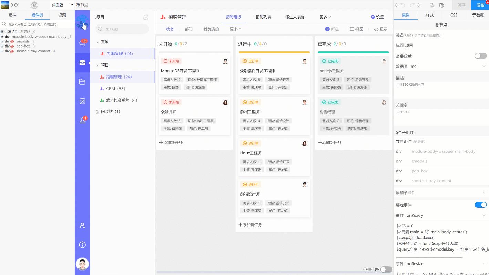Viewport: 489px width, 275px height.
Task: Open the folder icon in purple sidebar
Action: 82,82
